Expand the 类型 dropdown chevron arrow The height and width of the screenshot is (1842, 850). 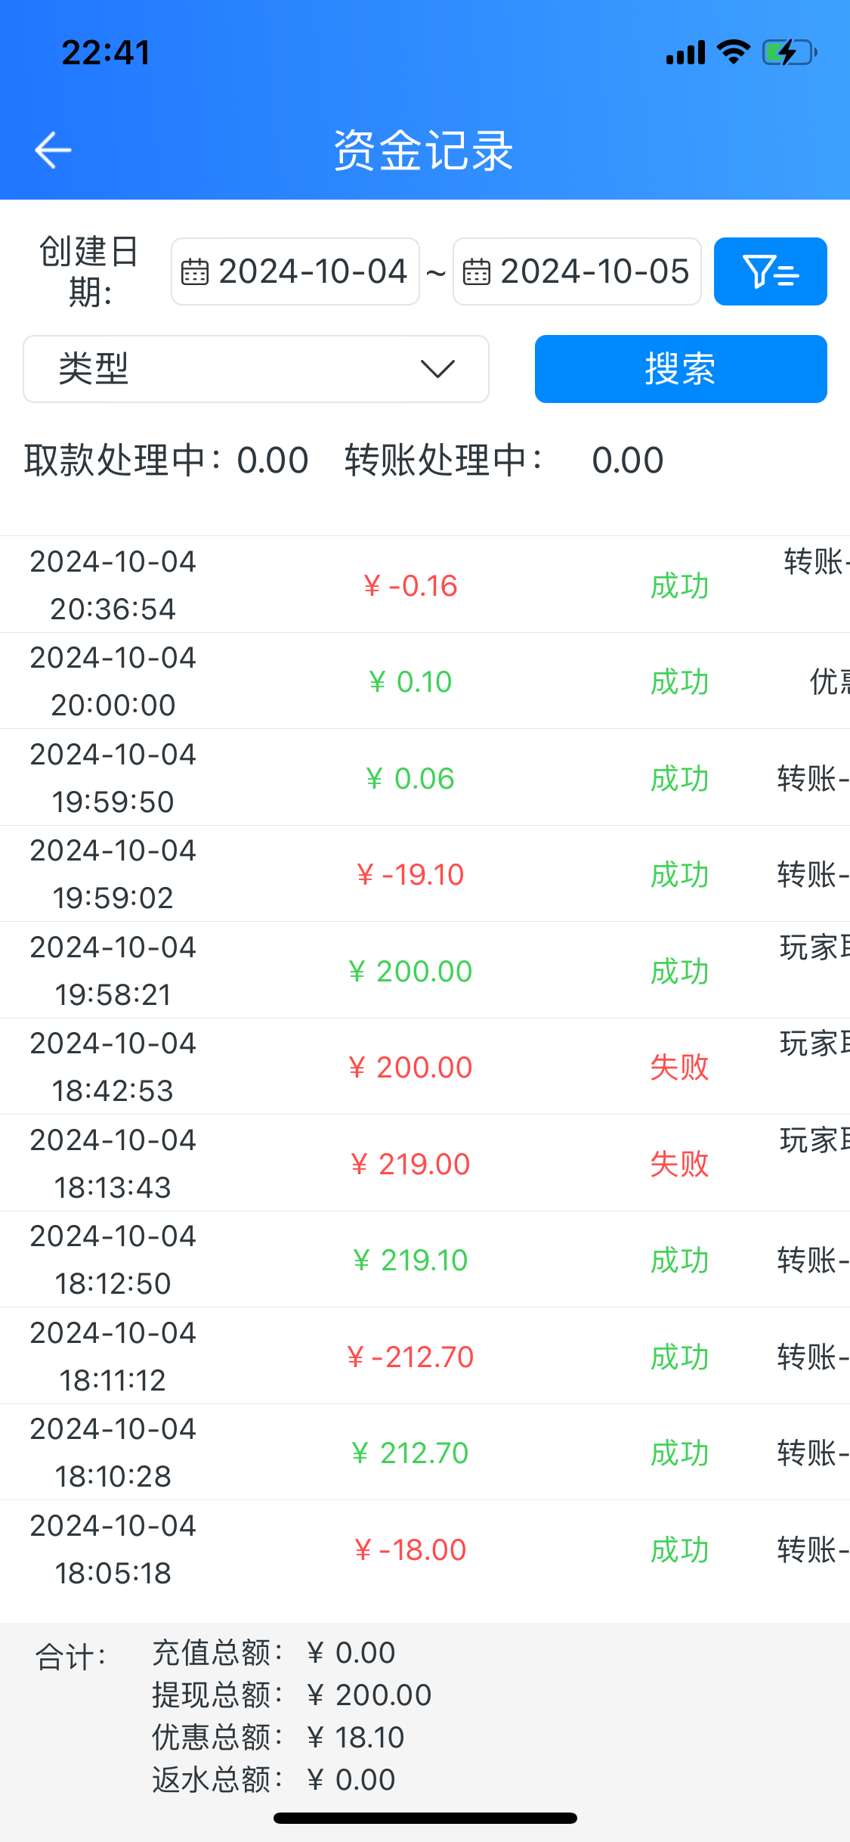(x=437, y=369)
